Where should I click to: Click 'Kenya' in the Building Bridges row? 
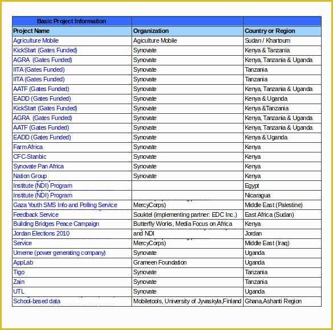tap(253, 224)
